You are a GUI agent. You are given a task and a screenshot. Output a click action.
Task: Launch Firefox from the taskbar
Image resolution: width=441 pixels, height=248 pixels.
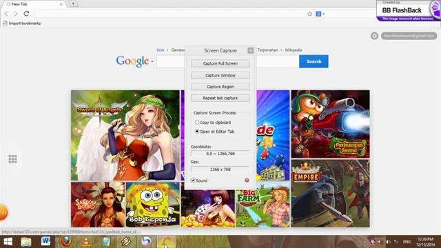click(x=66, y=242)
